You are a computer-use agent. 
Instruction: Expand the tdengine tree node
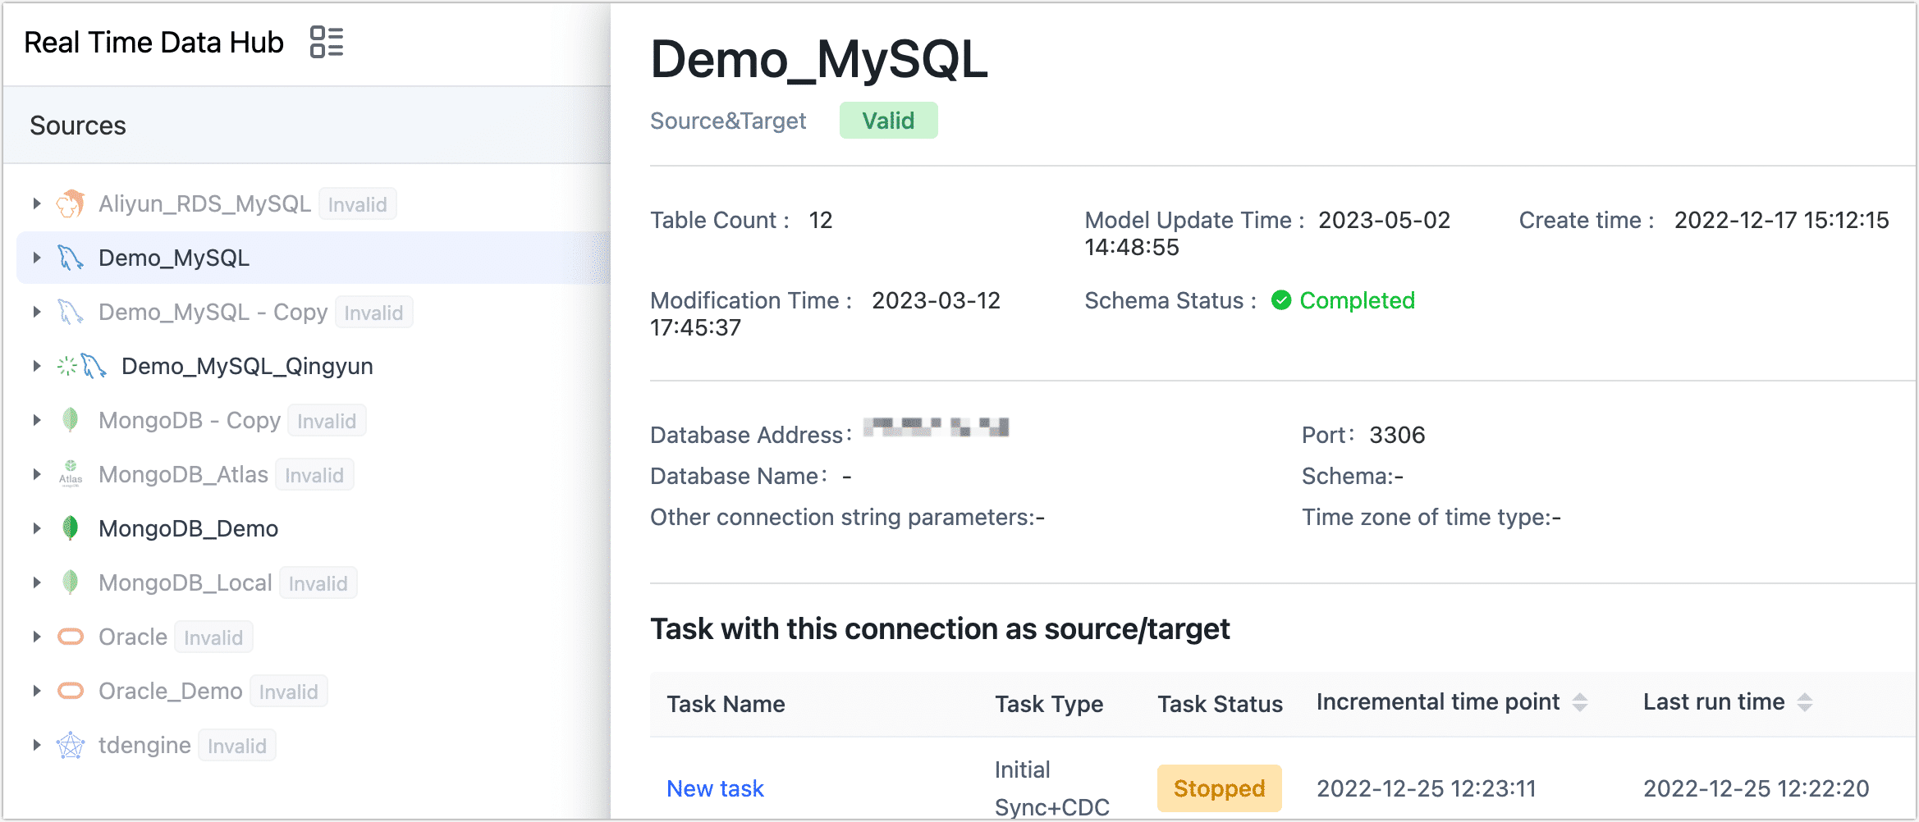tap(36, 745)
